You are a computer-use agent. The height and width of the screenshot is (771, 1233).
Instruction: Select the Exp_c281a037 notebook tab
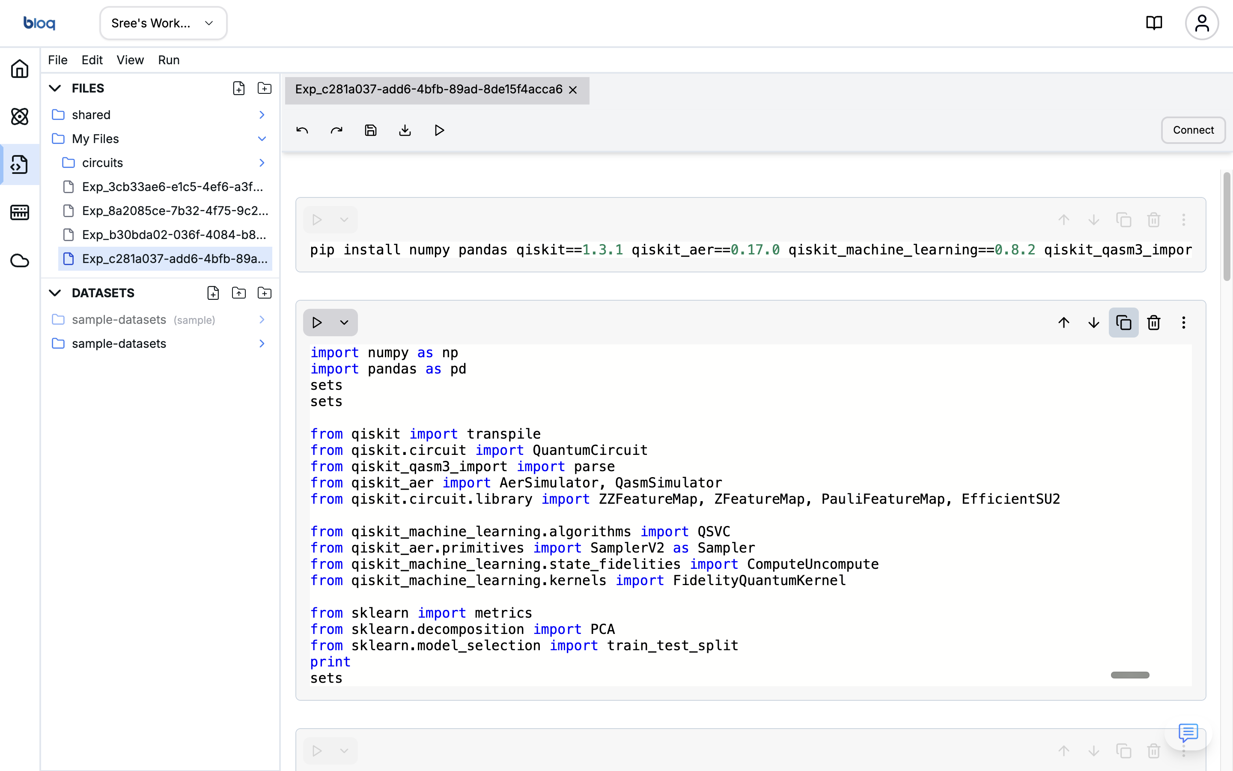429,90
